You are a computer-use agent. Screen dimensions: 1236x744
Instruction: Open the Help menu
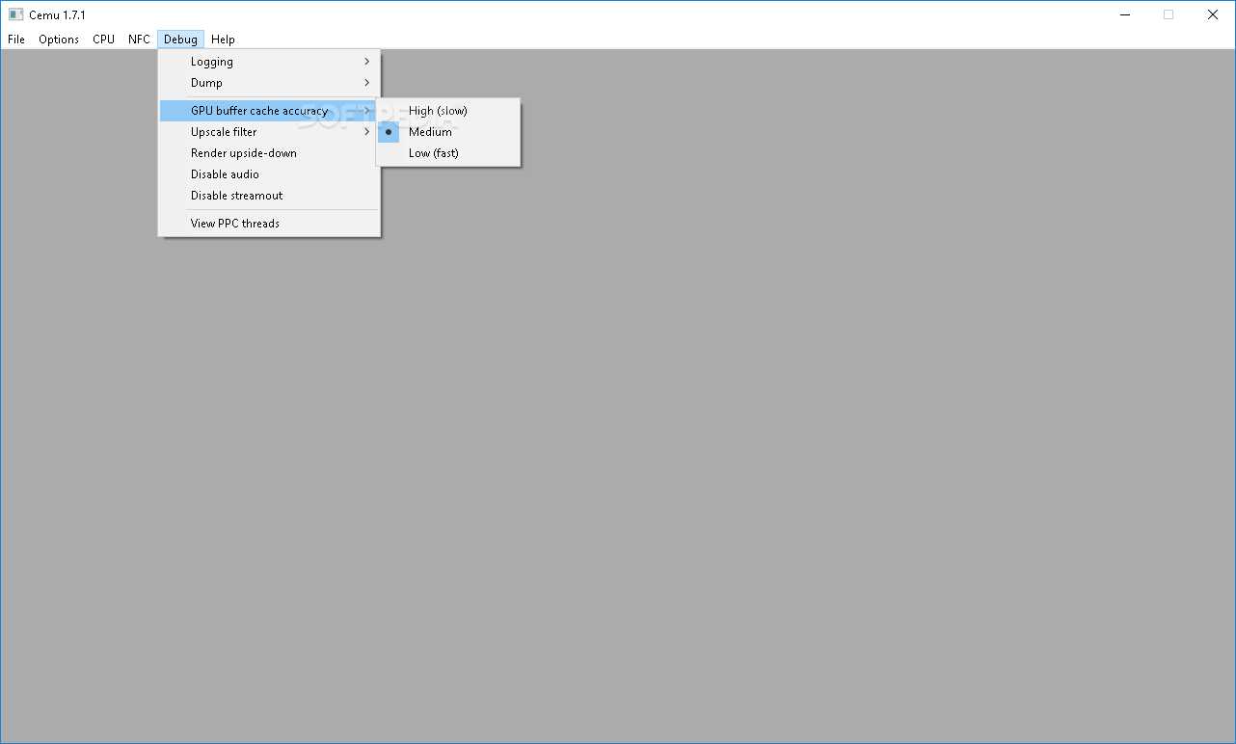click(223, 40)
